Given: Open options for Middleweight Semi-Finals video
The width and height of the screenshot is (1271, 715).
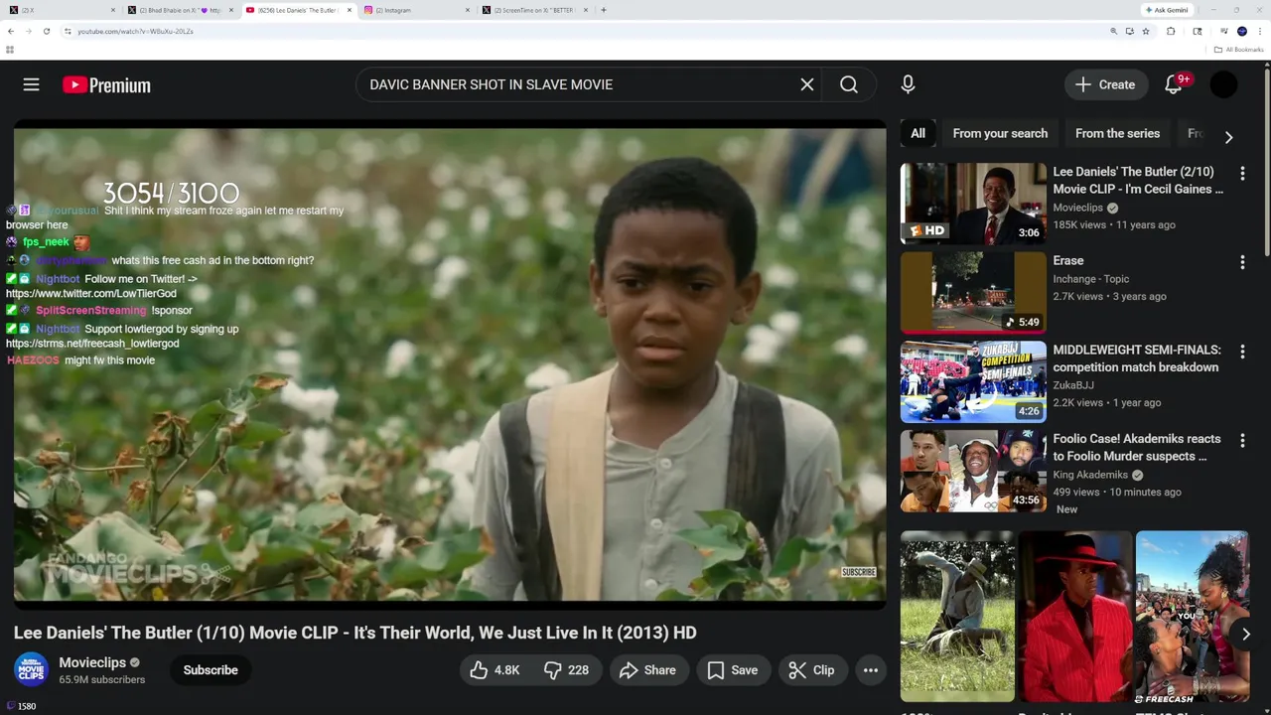Looking at the screenshot, I should coord(1242,352).
